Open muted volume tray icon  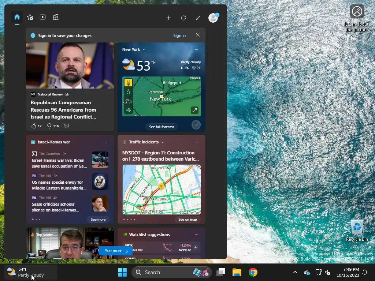click(x=328, y=272)
